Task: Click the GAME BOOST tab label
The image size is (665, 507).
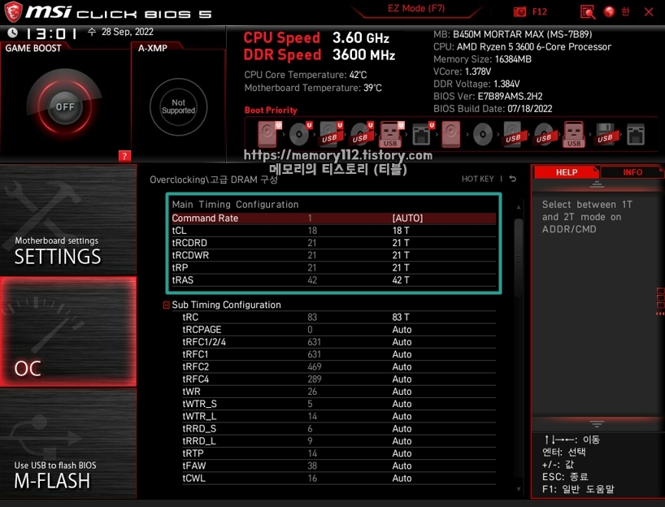Action: (x=33, y=48)
